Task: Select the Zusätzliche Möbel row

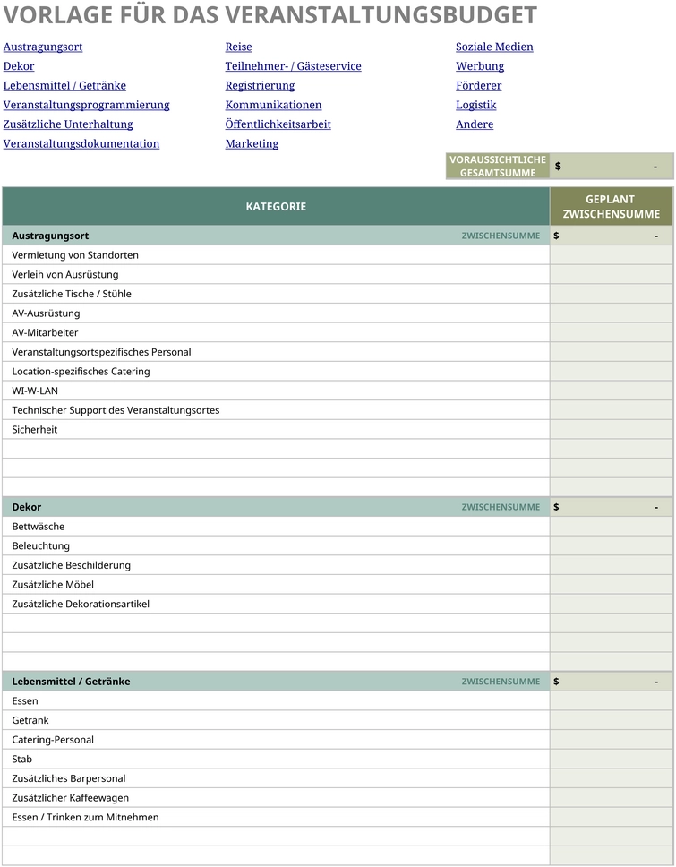Action: (276, 585)
